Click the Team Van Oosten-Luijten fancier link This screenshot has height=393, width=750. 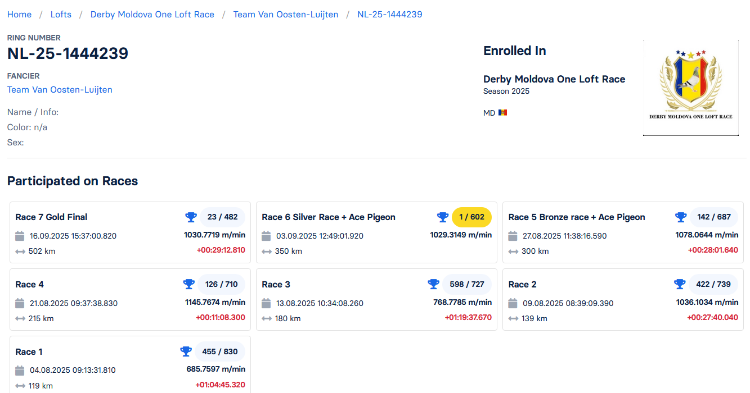pos(60,90)
